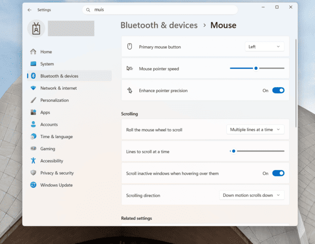
Task: Maximize the Settings window
Action: 277,7
